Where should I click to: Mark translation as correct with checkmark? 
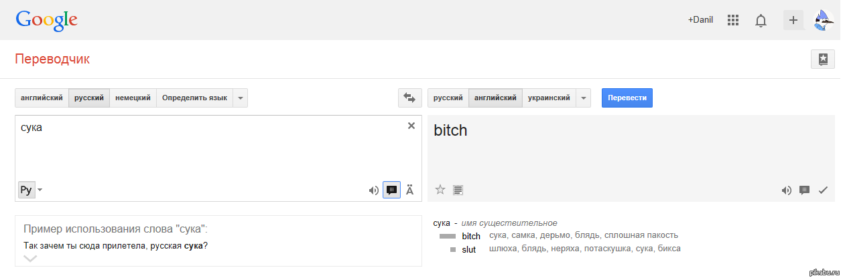824,190
